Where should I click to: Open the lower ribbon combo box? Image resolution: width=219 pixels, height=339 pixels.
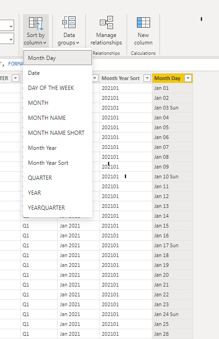pyautogui.click(x=7, y=39)
